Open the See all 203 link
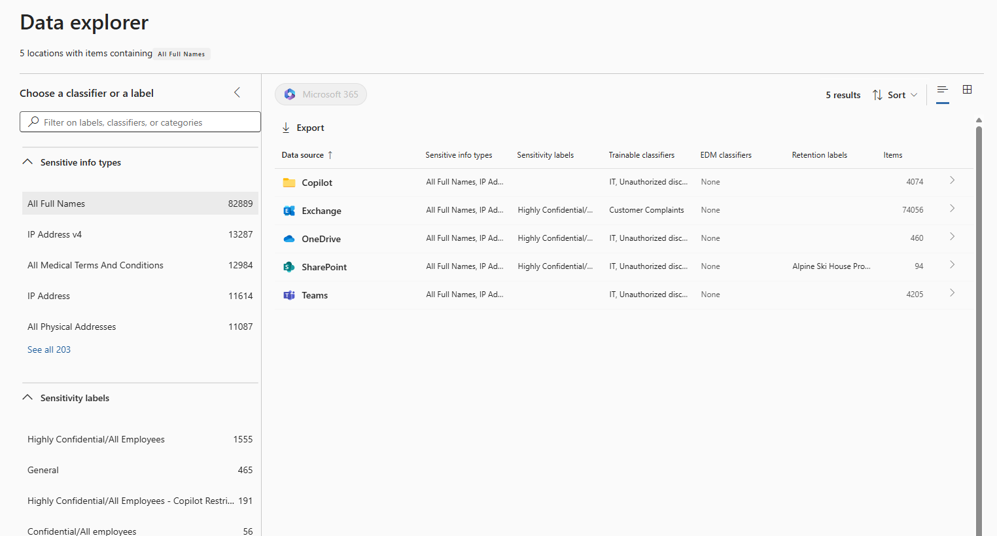Image resolution: width=997 pixels, height=536 pixels. coord(49,349)
